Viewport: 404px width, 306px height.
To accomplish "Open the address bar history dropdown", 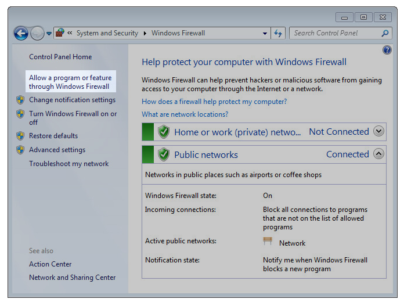I will [265, 33].
